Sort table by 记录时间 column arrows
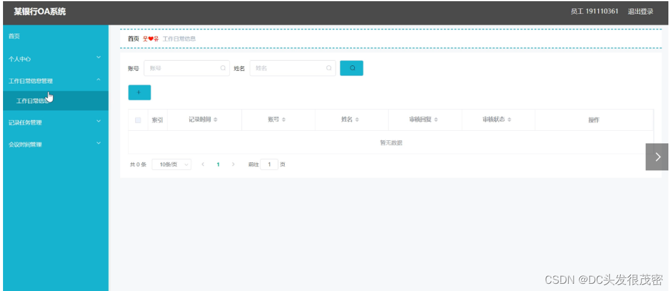This screenshot has width=672, height=291. (216, 120)
